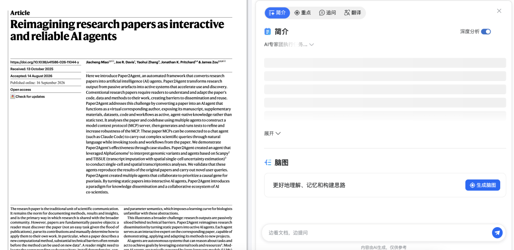Viewport: 514px width, 250px height.
Task: Expand the summary with 展开
Action: click(x=272, y=133)
